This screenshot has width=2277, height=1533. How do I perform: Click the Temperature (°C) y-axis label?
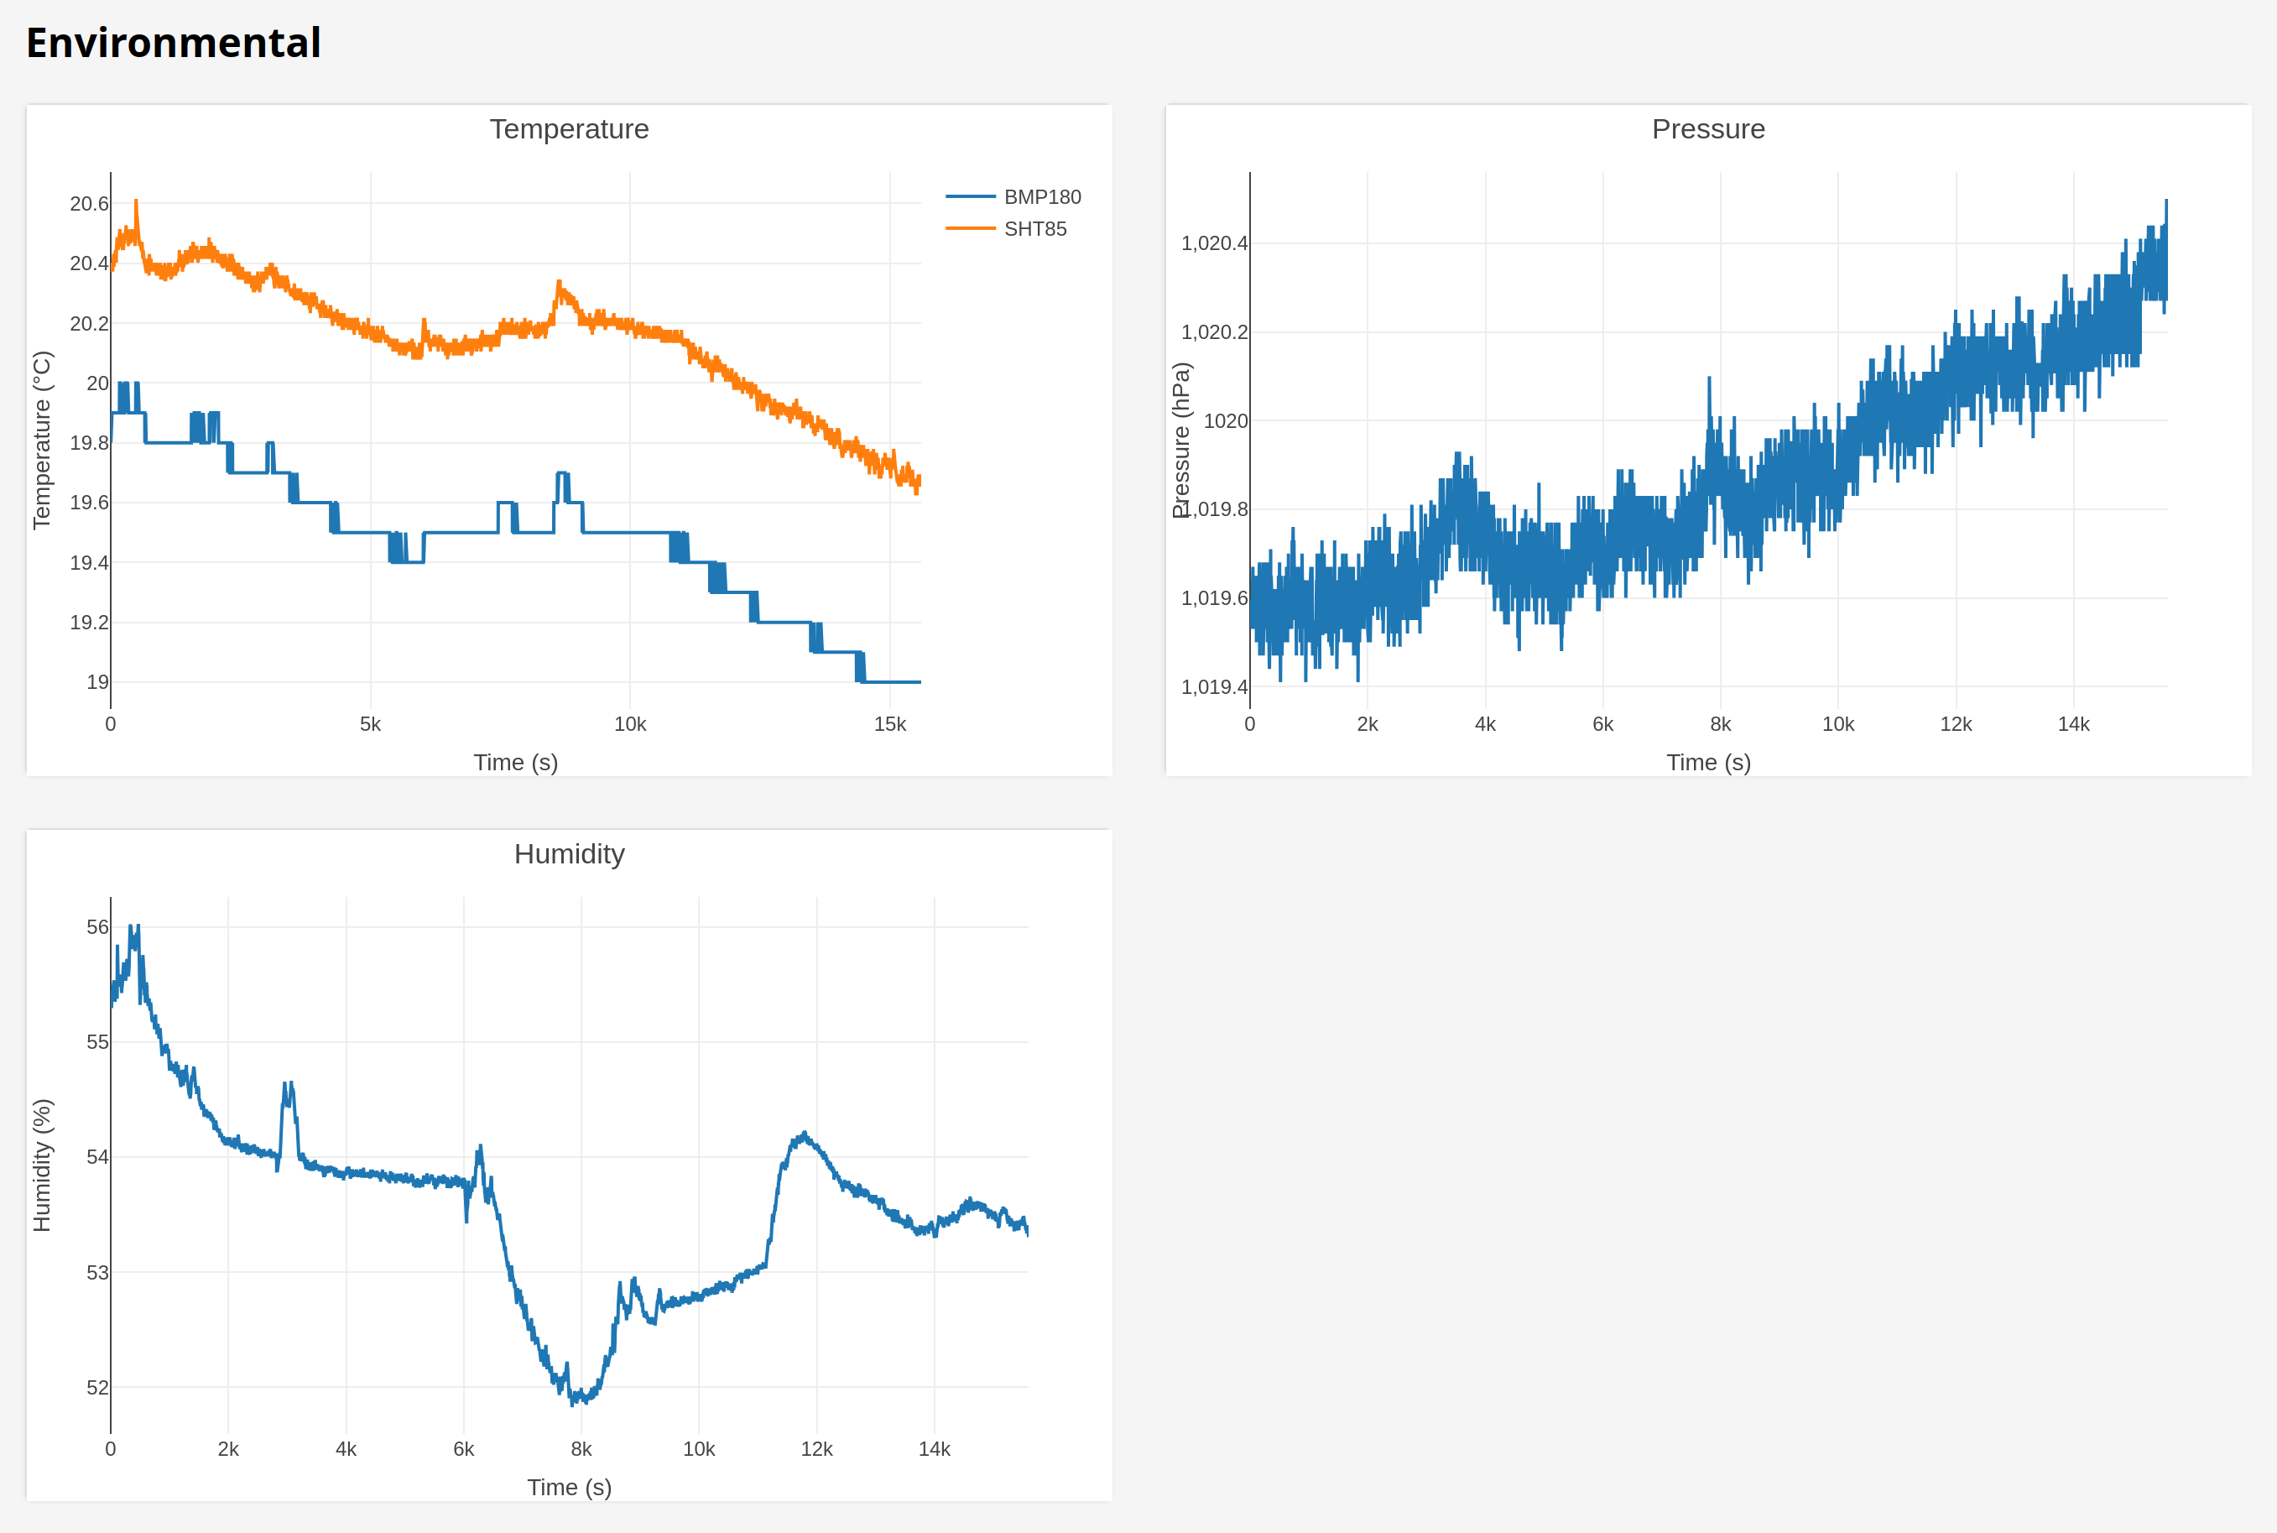pos(41,440)
